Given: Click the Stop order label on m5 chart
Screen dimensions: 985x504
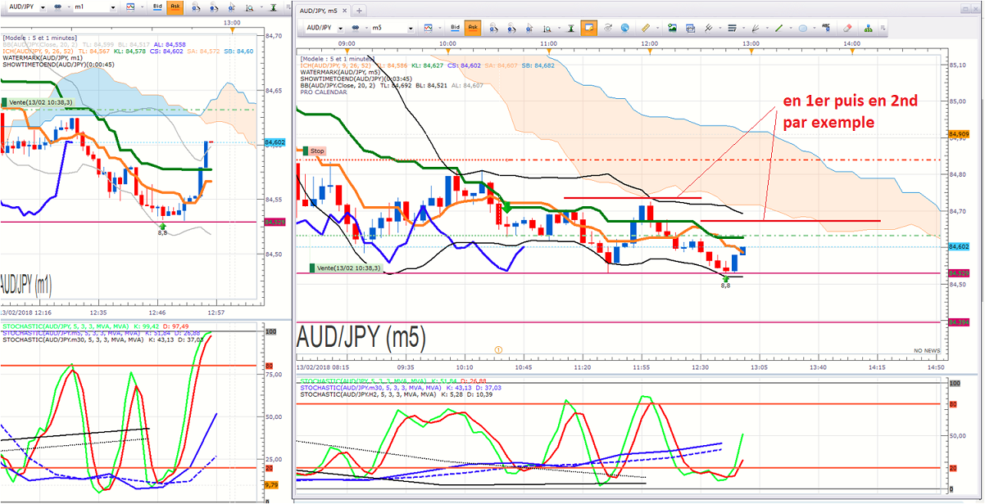Looking at the screenshot, I should point(314,151).
